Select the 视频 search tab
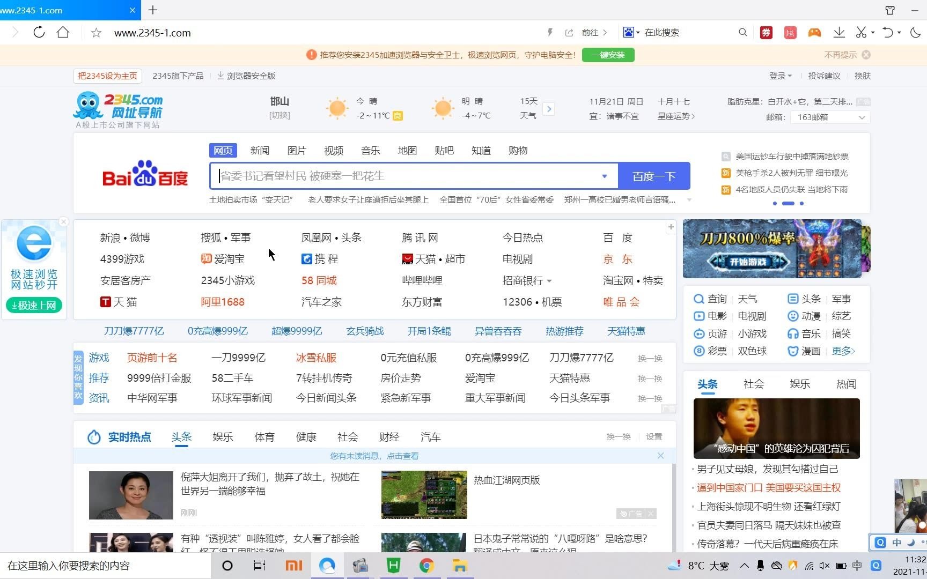Image resolution: width=927 pixels, height=579 pixels. pos(334,150)
